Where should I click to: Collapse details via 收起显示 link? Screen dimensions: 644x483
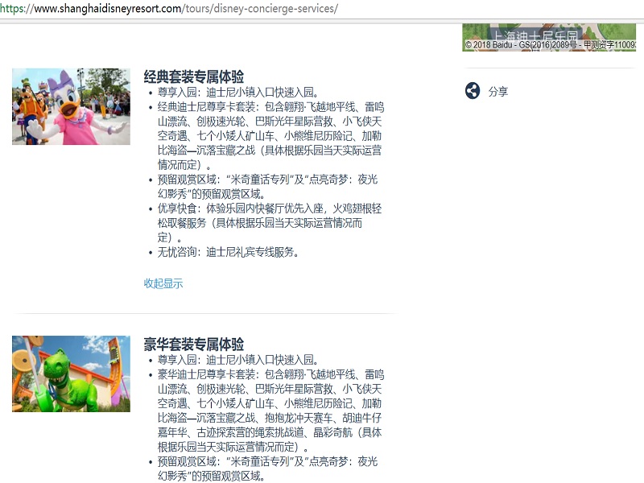pos(163,283)
